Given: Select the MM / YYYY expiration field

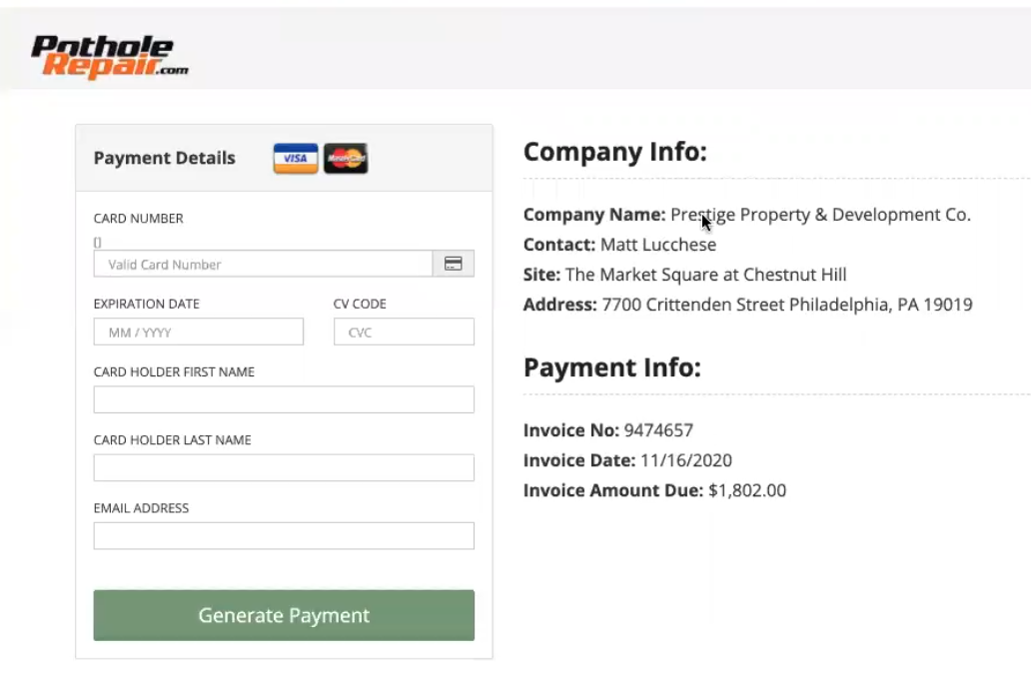Looking at the screenshot, I should pyautogui.click(x=199, y=332).
